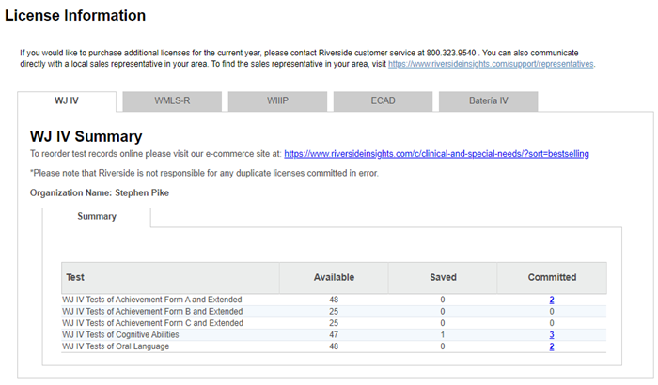
Task: Click the Available column header
Action: tap(334, 278)
